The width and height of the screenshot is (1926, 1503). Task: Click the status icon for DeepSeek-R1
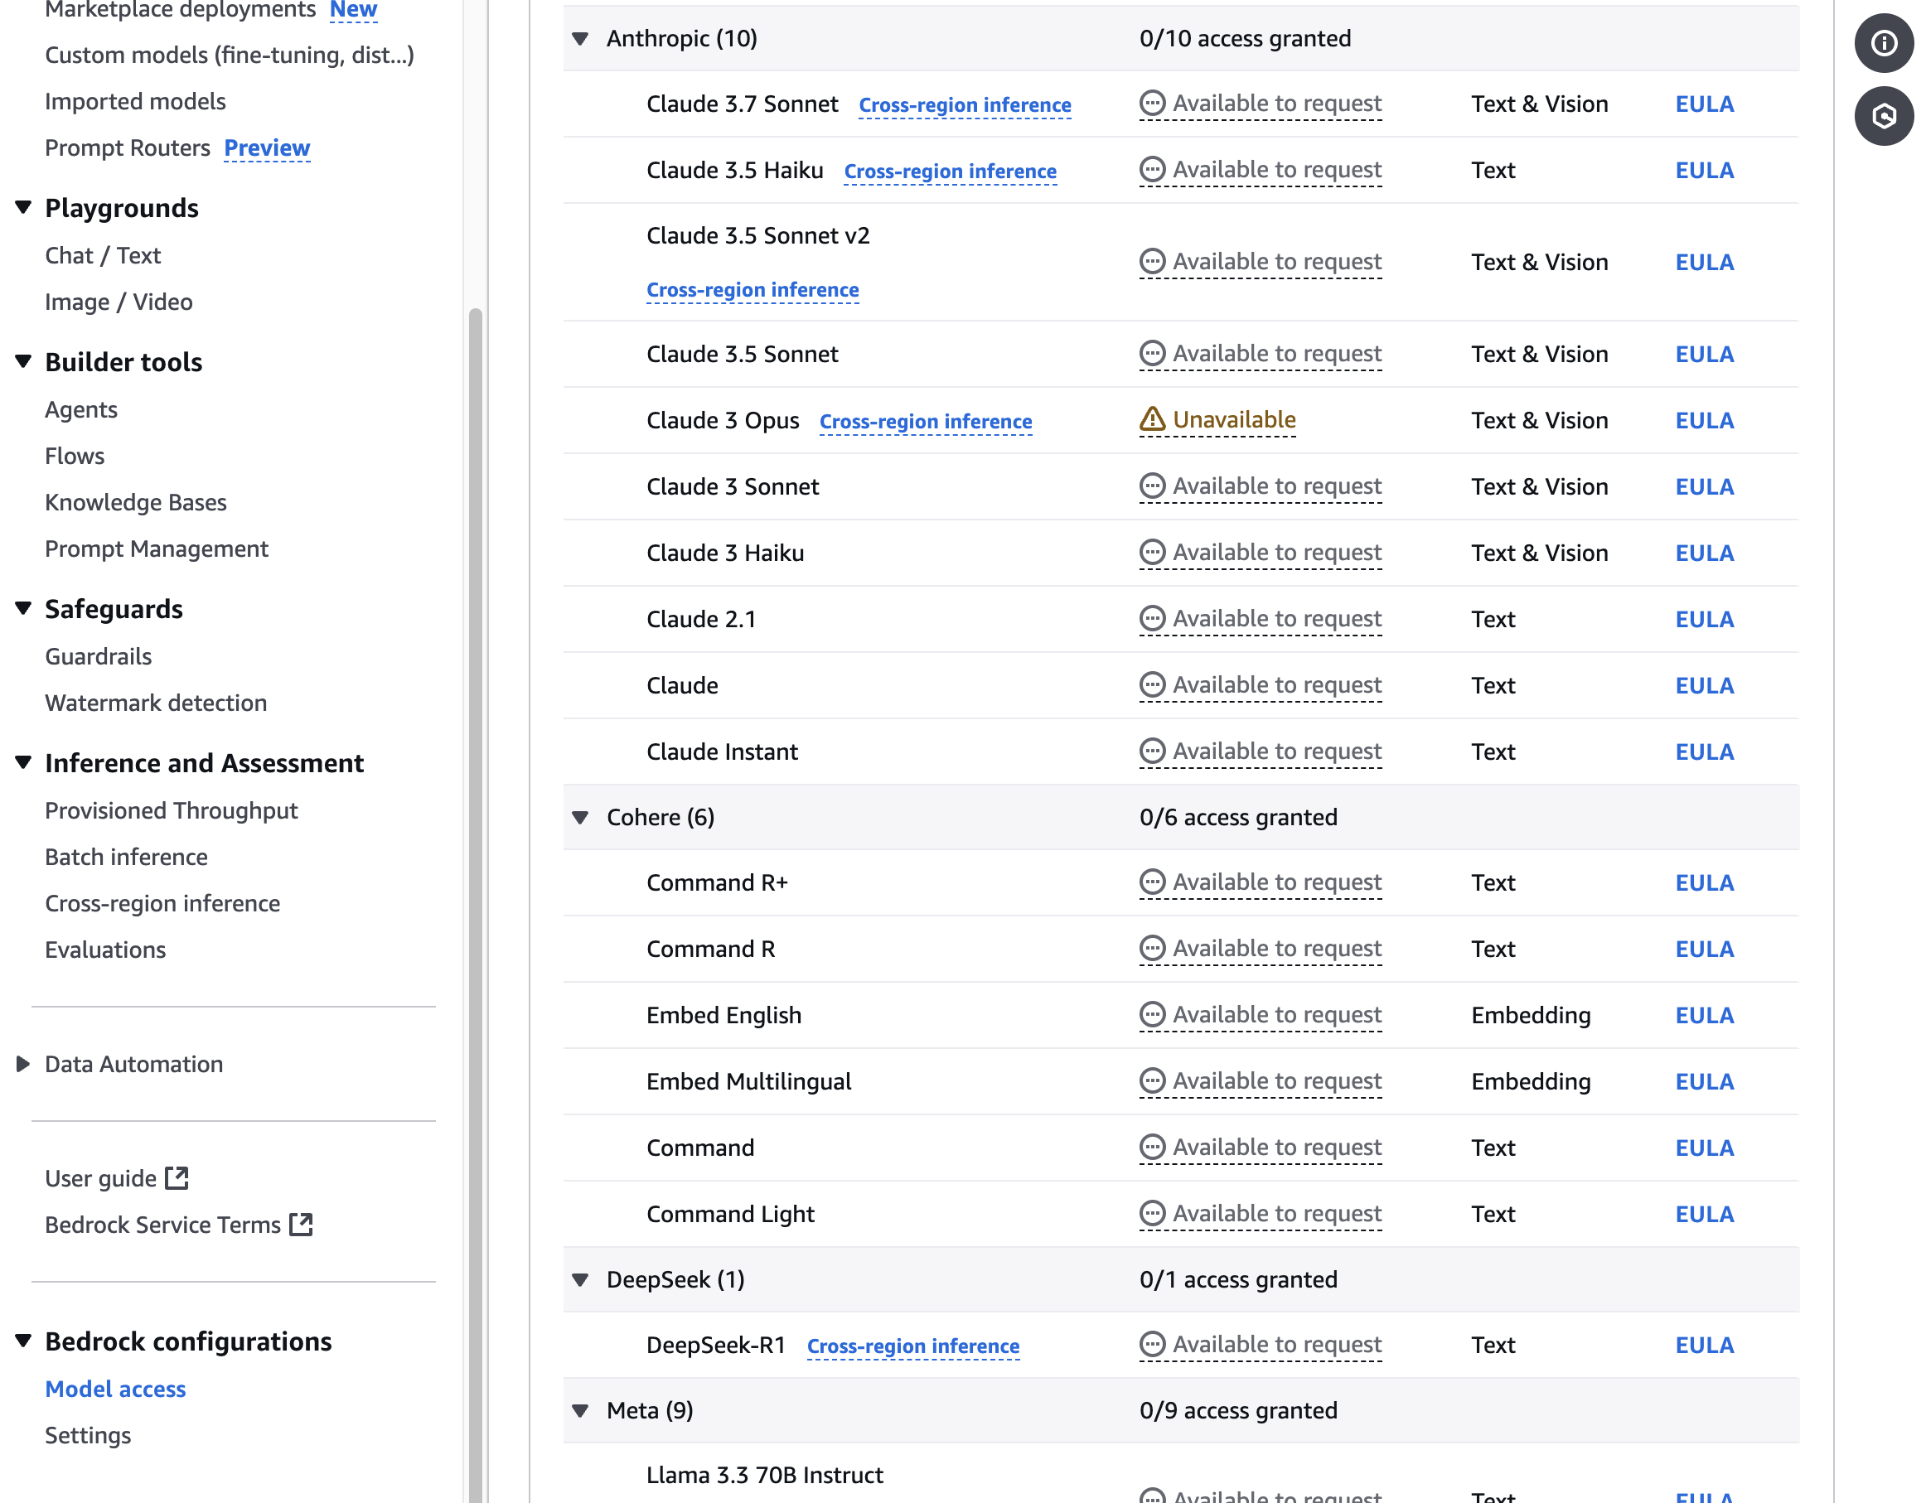[1152, 1344]
